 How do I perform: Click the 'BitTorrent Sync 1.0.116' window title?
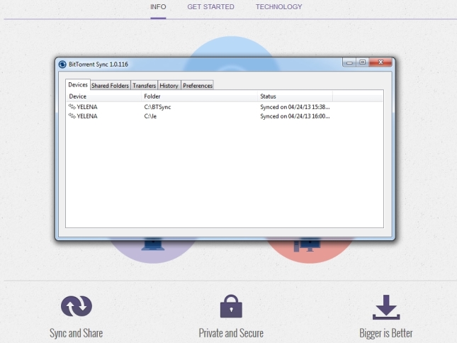click(x=98, y=64)
